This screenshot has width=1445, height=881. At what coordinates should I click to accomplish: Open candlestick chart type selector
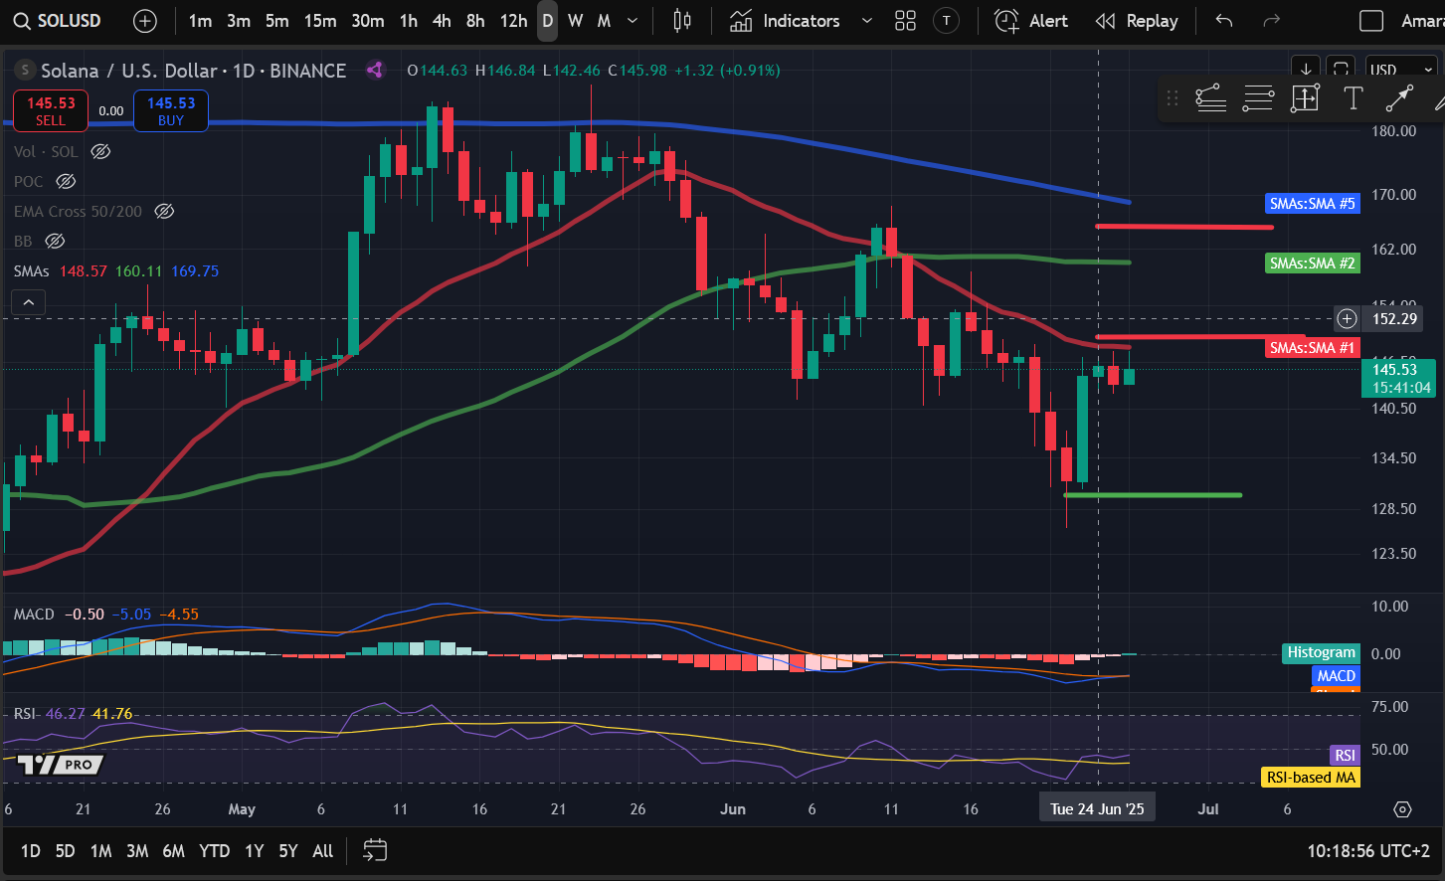tap(682, 21)
